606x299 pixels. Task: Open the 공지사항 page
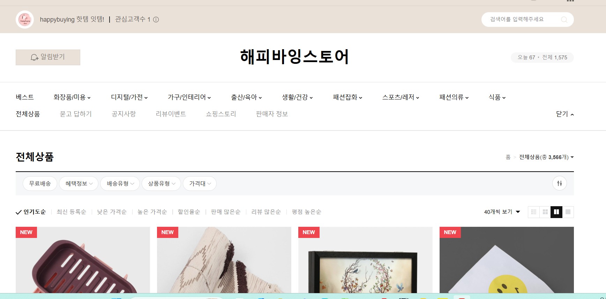(124, 114)
